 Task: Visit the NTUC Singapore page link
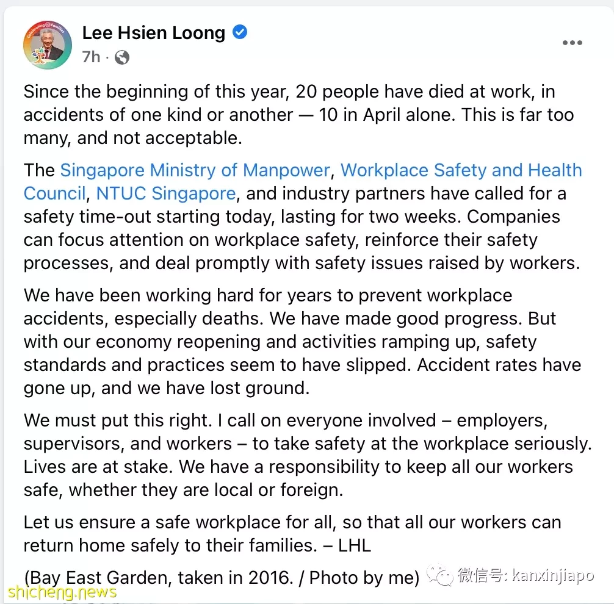166,193
